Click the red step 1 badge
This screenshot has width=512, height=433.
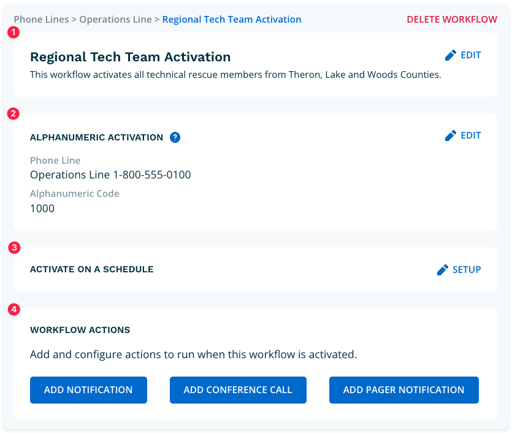coord(13,32)
